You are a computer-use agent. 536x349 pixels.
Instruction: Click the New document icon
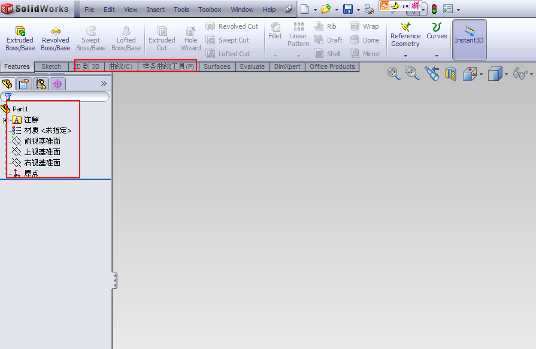[305, 9]
